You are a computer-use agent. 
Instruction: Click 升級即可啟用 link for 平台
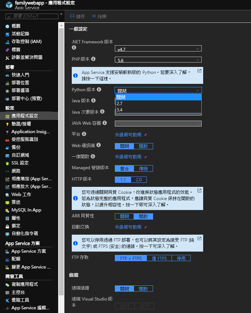pyautogui.click(x=128, y=135)
